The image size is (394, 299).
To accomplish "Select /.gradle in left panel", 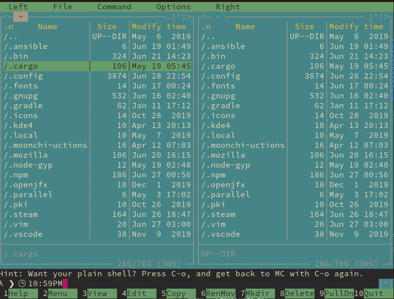I will [97, 106].
